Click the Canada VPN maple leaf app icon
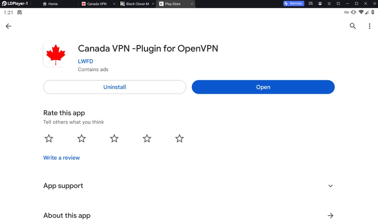The image size is (378, 221). (x=55, y=54)
